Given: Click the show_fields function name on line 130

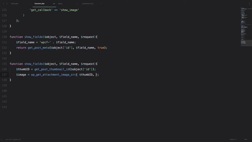Looking at the screenshot, I should pos(33,37).
